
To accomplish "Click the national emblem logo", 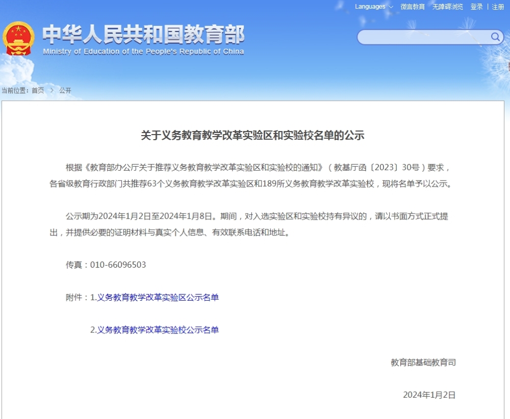I will [x=18, y=39].
